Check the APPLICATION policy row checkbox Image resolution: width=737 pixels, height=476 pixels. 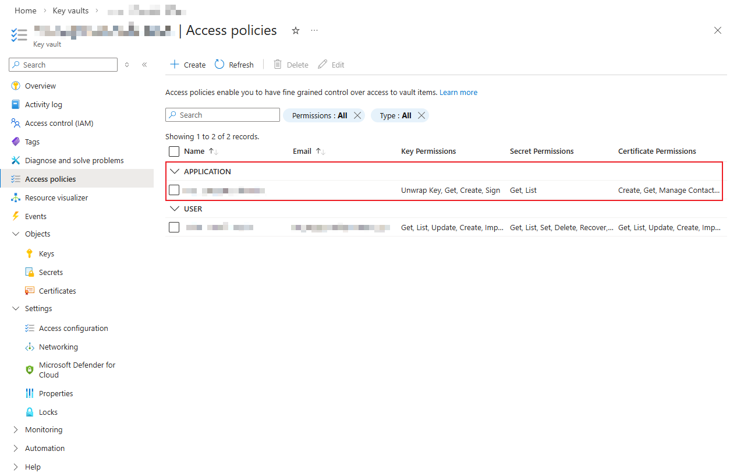coord(174,190)
